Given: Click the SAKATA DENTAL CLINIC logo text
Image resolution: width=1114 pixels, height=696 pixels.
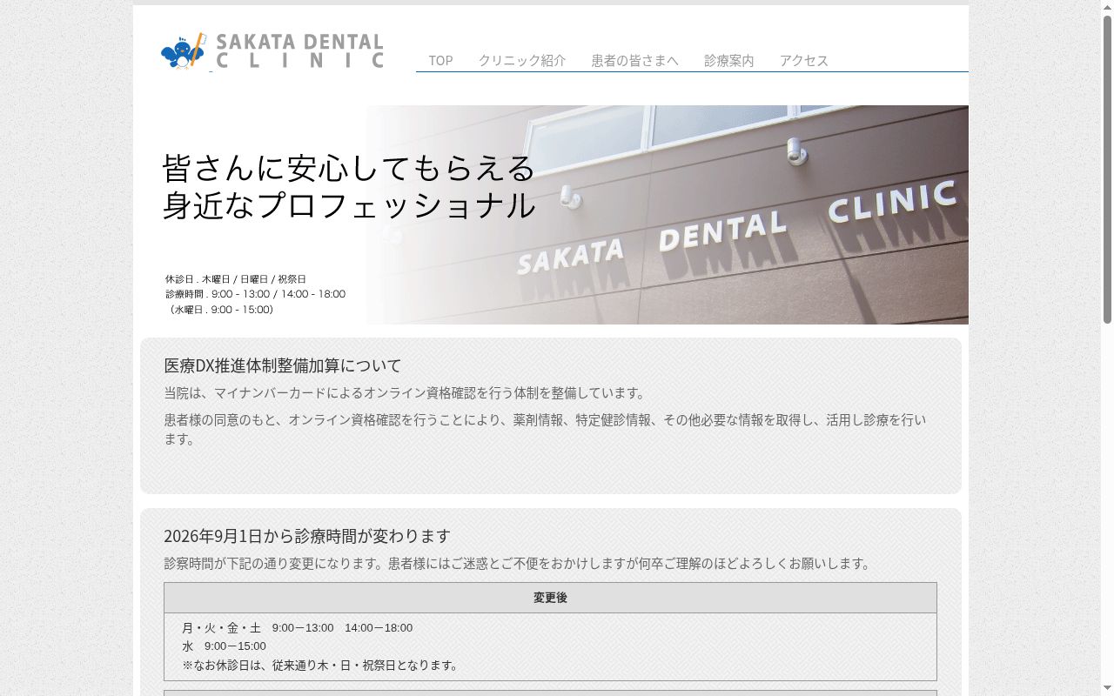Looking at the screenshot, I should coord(299,51).
